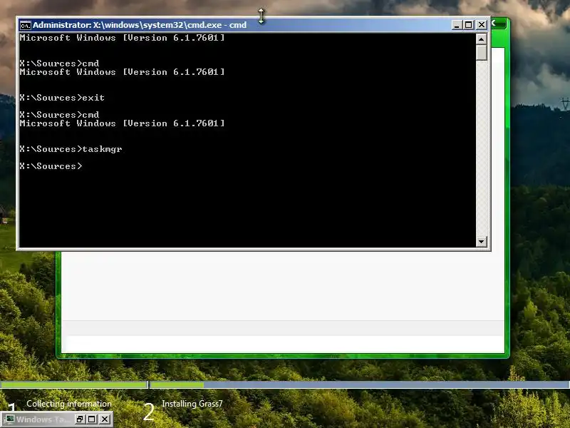Image resolution: width=570 pixels, height=428 pixels.
Task: Click the Installing Grass7 progress bar
Action: pyautogui.click(x=360, y=384)
